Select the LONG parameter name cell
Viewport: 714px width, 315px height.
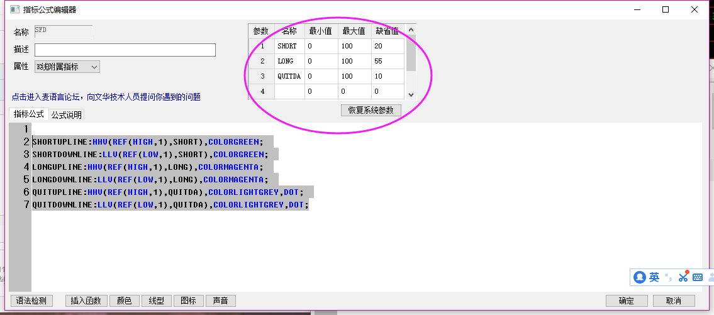coord(289,61)
